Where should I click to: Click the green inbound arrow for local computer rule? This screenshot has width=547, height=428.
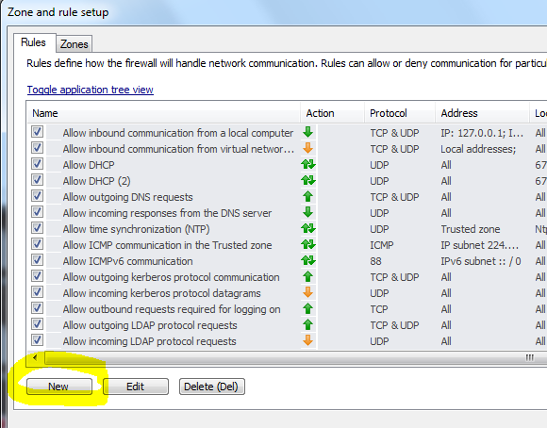click(307, 132)
